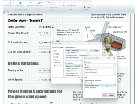Click the Dimension list scroll-down arrow
Screen dimensions: 138x104
pyautogui.click(x=115, y=74)
